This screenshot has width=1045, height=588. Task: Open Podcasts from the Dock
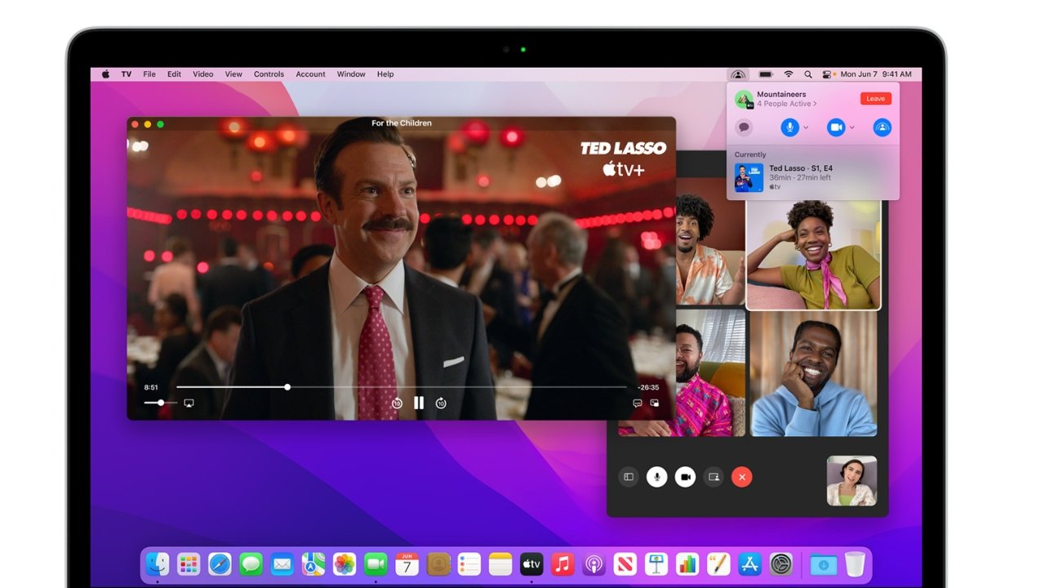pos(594,563)
